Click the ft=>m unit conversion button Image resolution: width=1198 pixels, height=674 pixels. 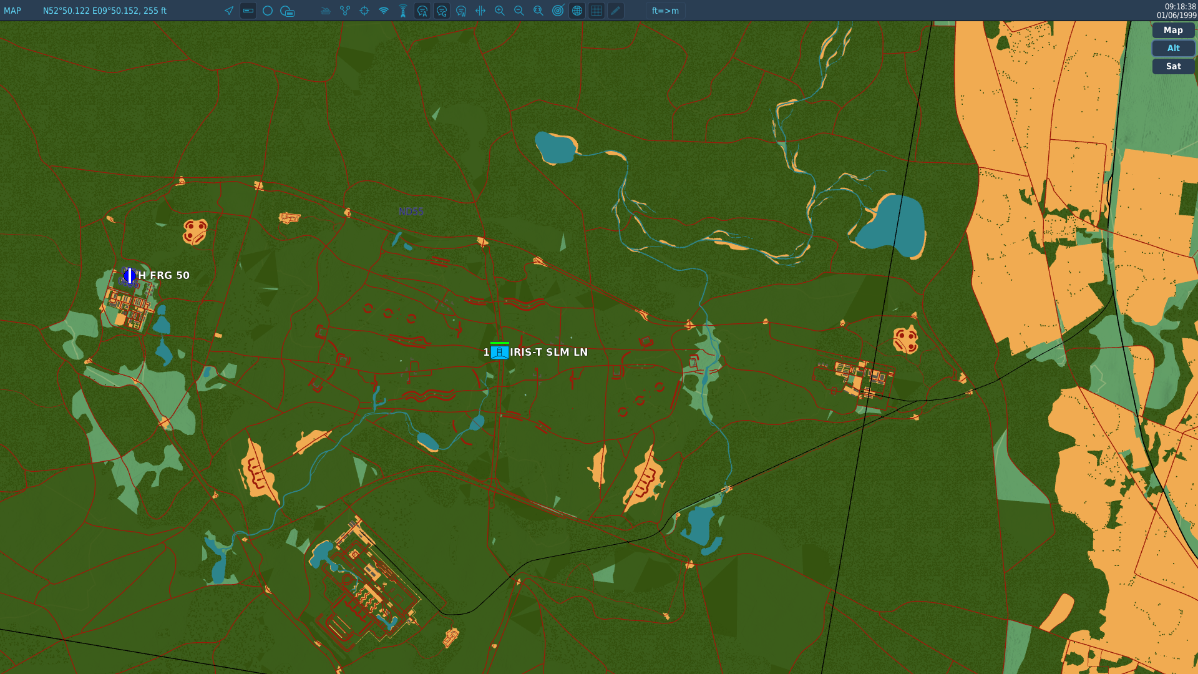[665, 11]
